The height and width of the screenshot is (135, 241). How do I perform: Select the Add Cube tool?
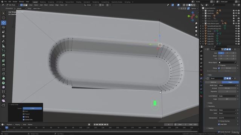[x=3, y=51]
